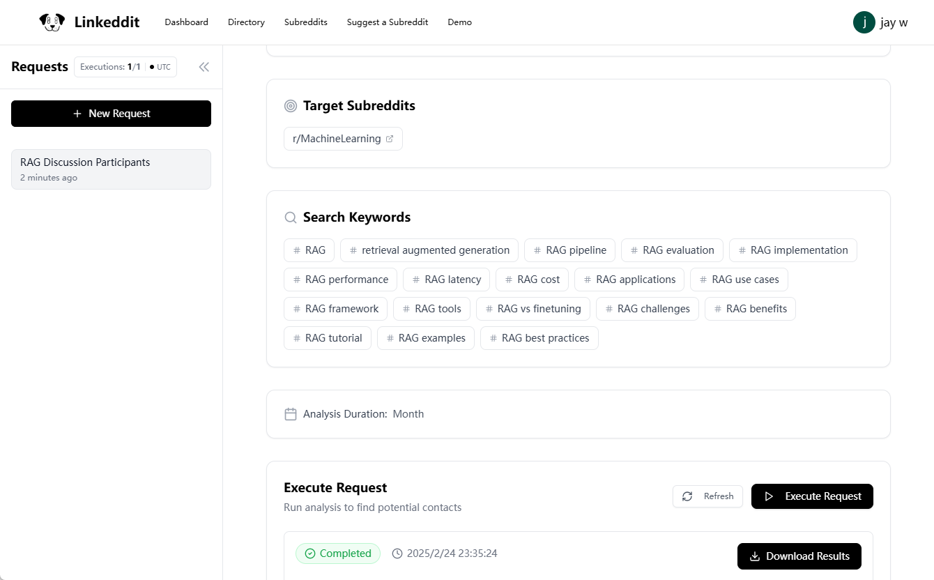Click the Requests sidebar heading

click(x=40, y=67)
